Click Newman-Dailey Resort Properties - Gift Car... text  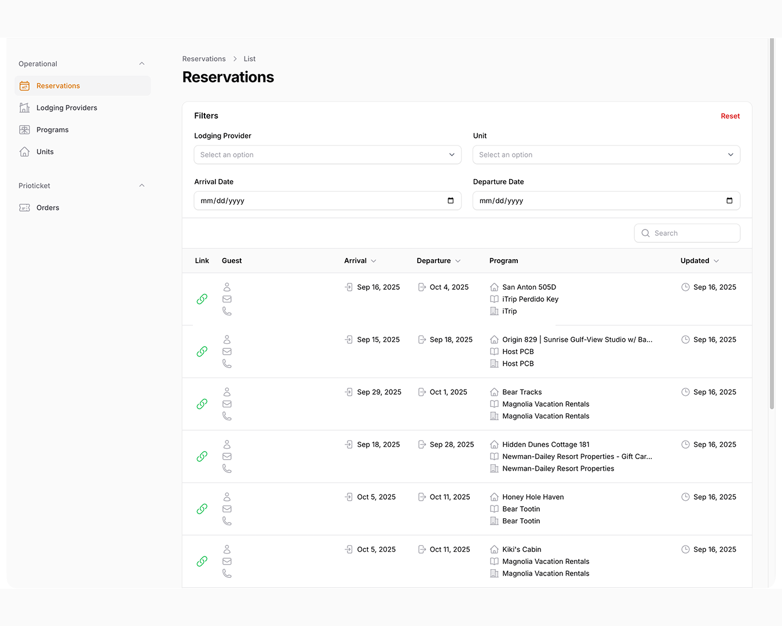click(577, 457)
